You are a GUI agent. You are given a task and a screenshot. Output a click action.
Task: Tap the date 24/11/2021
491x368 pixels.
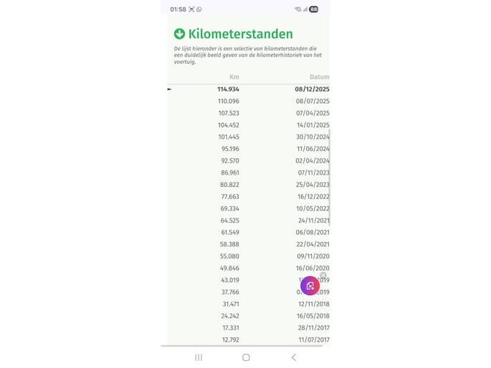click(x=313, y=221)
